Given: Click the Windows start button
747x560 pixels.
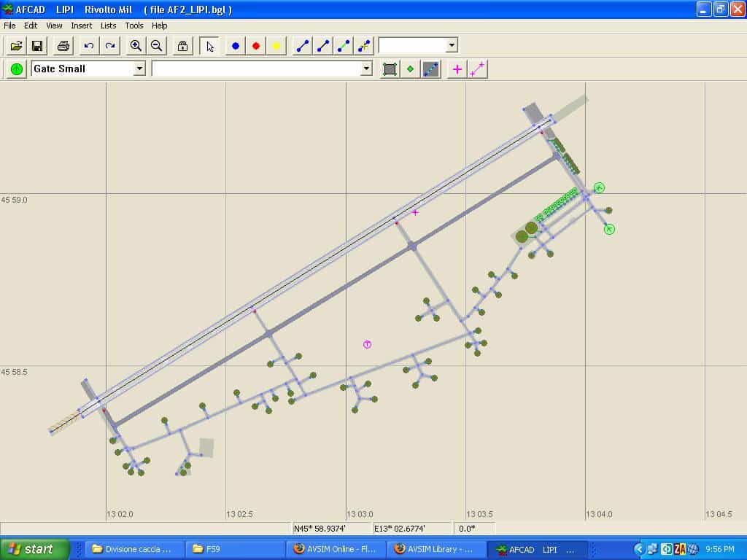Looking at the screenshot, I should point(34,549).
